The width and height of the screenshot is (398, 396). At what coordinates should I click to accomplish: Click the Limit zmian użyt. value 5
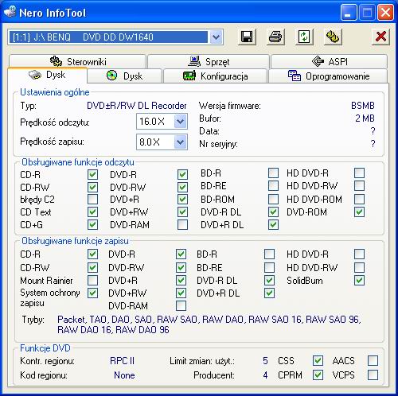[x=265, y=361]
